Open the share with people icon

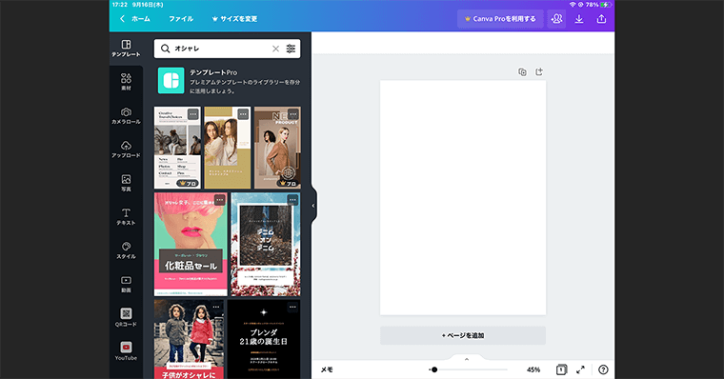coord(557,19)
